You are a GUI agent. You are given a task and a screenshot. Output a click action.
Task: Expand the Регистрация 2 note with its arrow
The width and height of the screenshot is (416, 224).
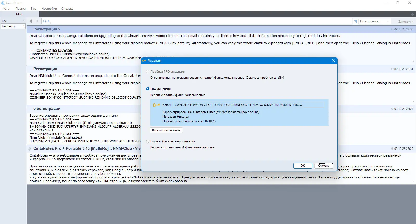pyautogui.click(x=413, y=62)
